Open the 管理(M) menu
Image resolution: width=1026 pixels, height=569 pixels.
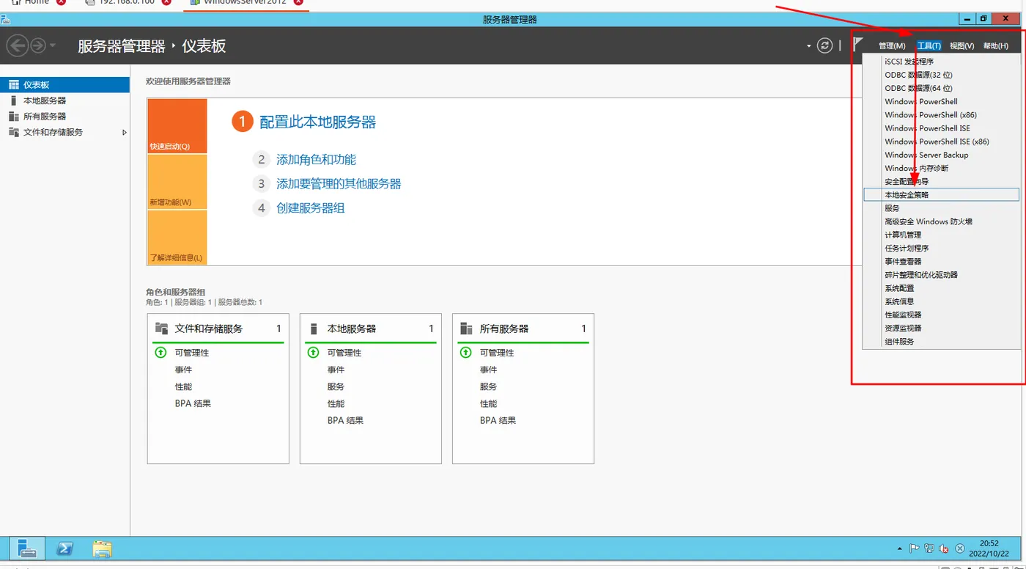point(892,46)
